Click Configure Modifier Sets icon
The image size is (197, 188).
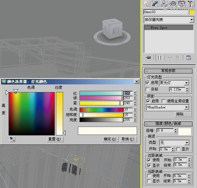point(188,57)
